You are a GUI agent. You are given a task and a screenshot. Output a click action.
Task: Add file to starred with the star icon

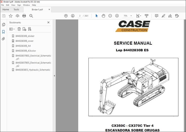point(11,16)
